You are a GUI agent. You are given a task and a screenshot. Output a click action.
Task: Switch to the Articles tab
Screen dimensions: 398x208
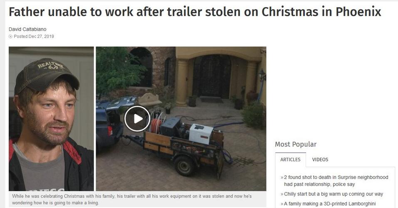click(x=290, y=159)
